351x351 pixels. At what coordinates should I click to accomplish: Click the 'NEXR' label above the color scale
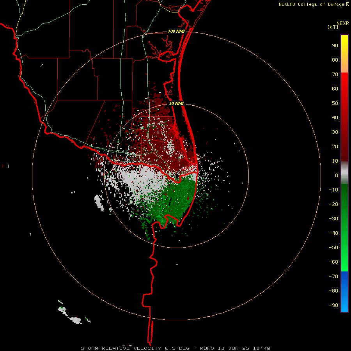[342, 23]
